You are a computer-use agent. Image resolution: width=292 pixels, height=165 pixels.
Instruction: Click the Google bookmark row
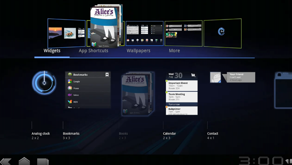(x=88, y=81)
